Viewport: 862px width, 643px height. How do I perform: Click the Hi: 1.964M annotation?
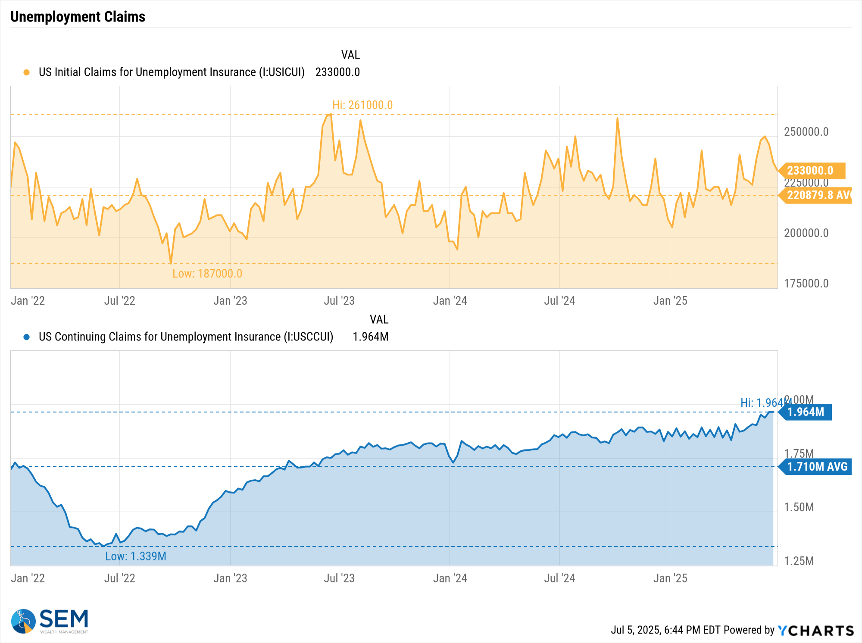tap(762, 403)
